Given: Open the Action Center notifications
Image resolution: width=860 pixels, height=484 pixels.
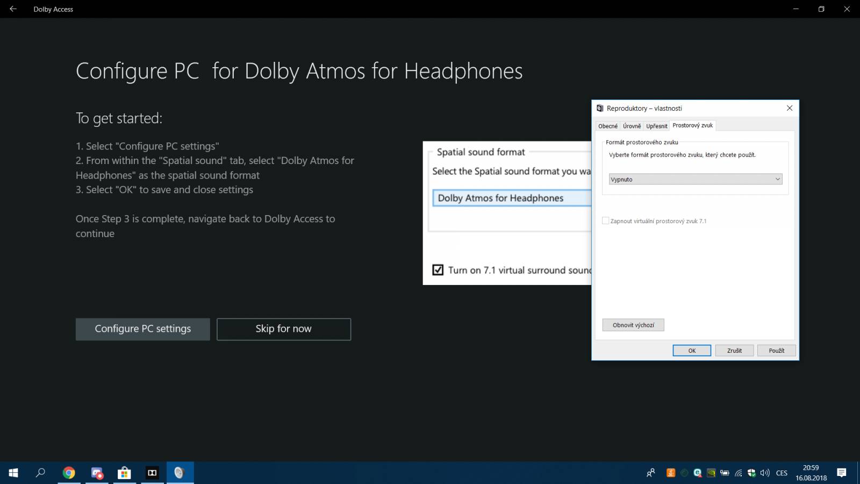Looking at the screenshot, I should [842, 473].
